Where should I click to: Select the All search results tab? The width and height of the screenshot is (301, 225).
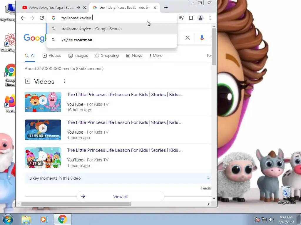click(x=30, y=56)
